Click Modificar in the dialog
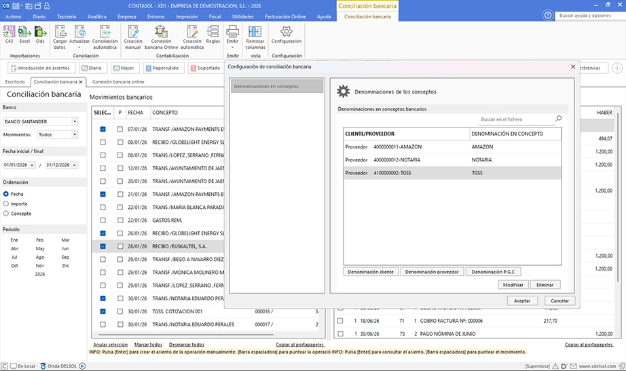The image size is (626, 371). click(513, 285)
